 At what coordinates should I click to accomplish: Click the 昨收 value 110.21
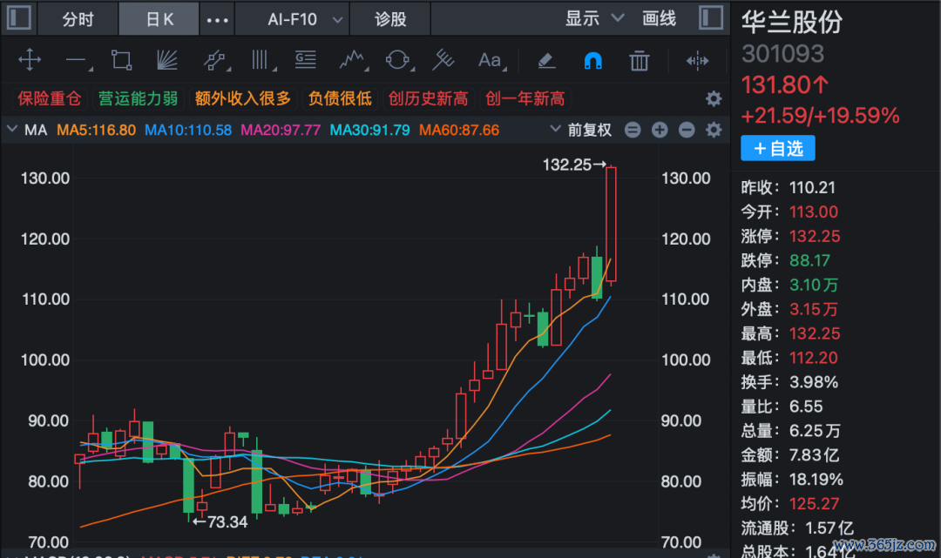tap(812, 188)
